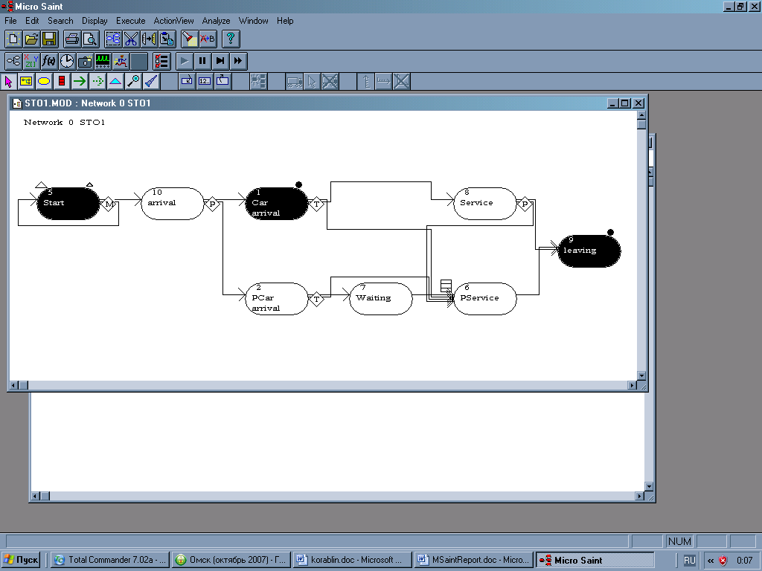Select task 10 'arrival' (not Car or PCar)

point(173,204)
